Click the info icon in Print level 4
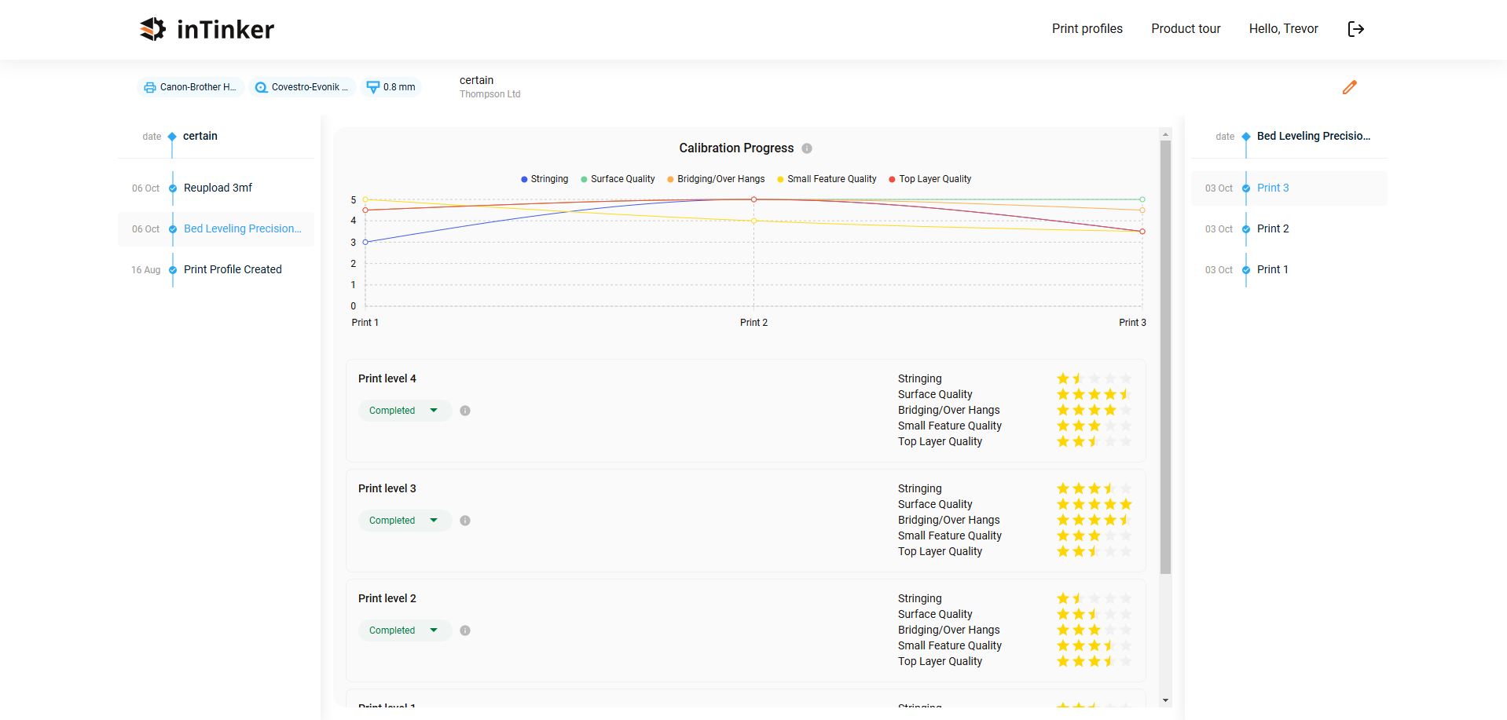Screen dimensions: 1507x720 465,411
